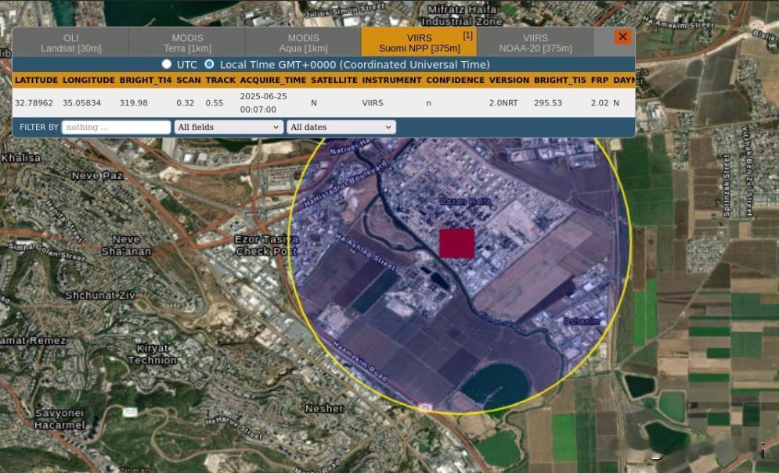The width and height of the screenshot is (779, 473).
Task: Click the scan value 0.32
Action: (186, 102)
